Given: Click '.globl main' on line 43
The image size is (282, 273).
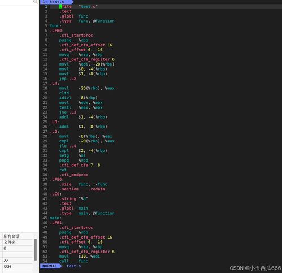Looking at the screenshot, I should click(73, 209).
